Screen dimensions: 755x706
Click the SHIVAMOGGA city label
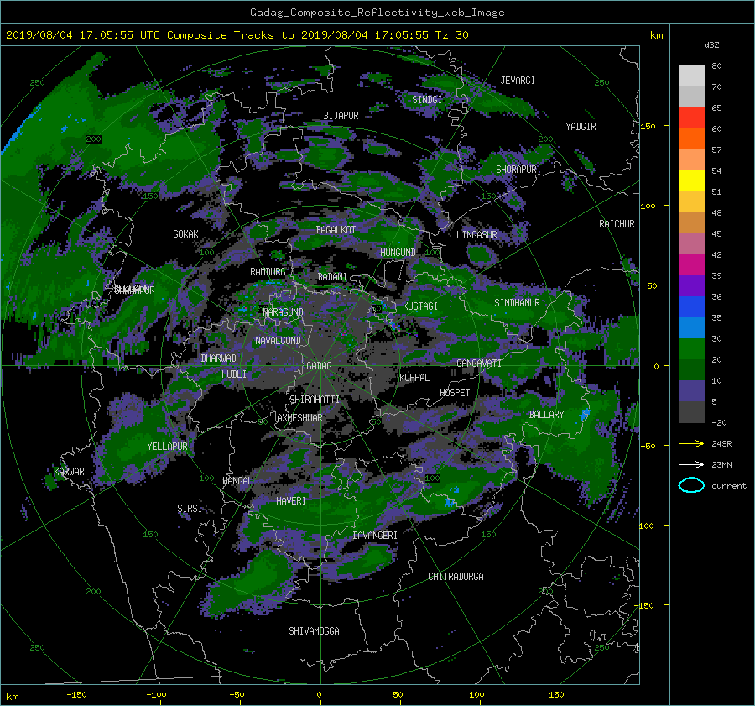pyautogui.click(x=314, y=631)
